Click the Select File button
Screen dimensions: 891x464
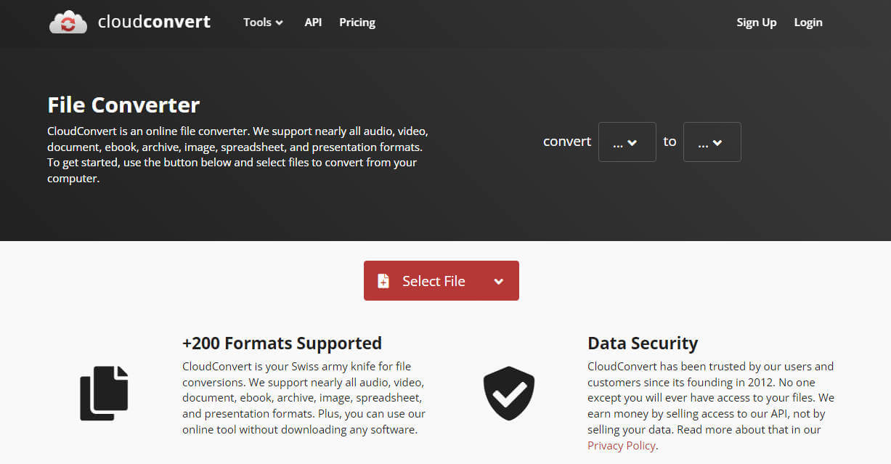(x=442, y=281)
